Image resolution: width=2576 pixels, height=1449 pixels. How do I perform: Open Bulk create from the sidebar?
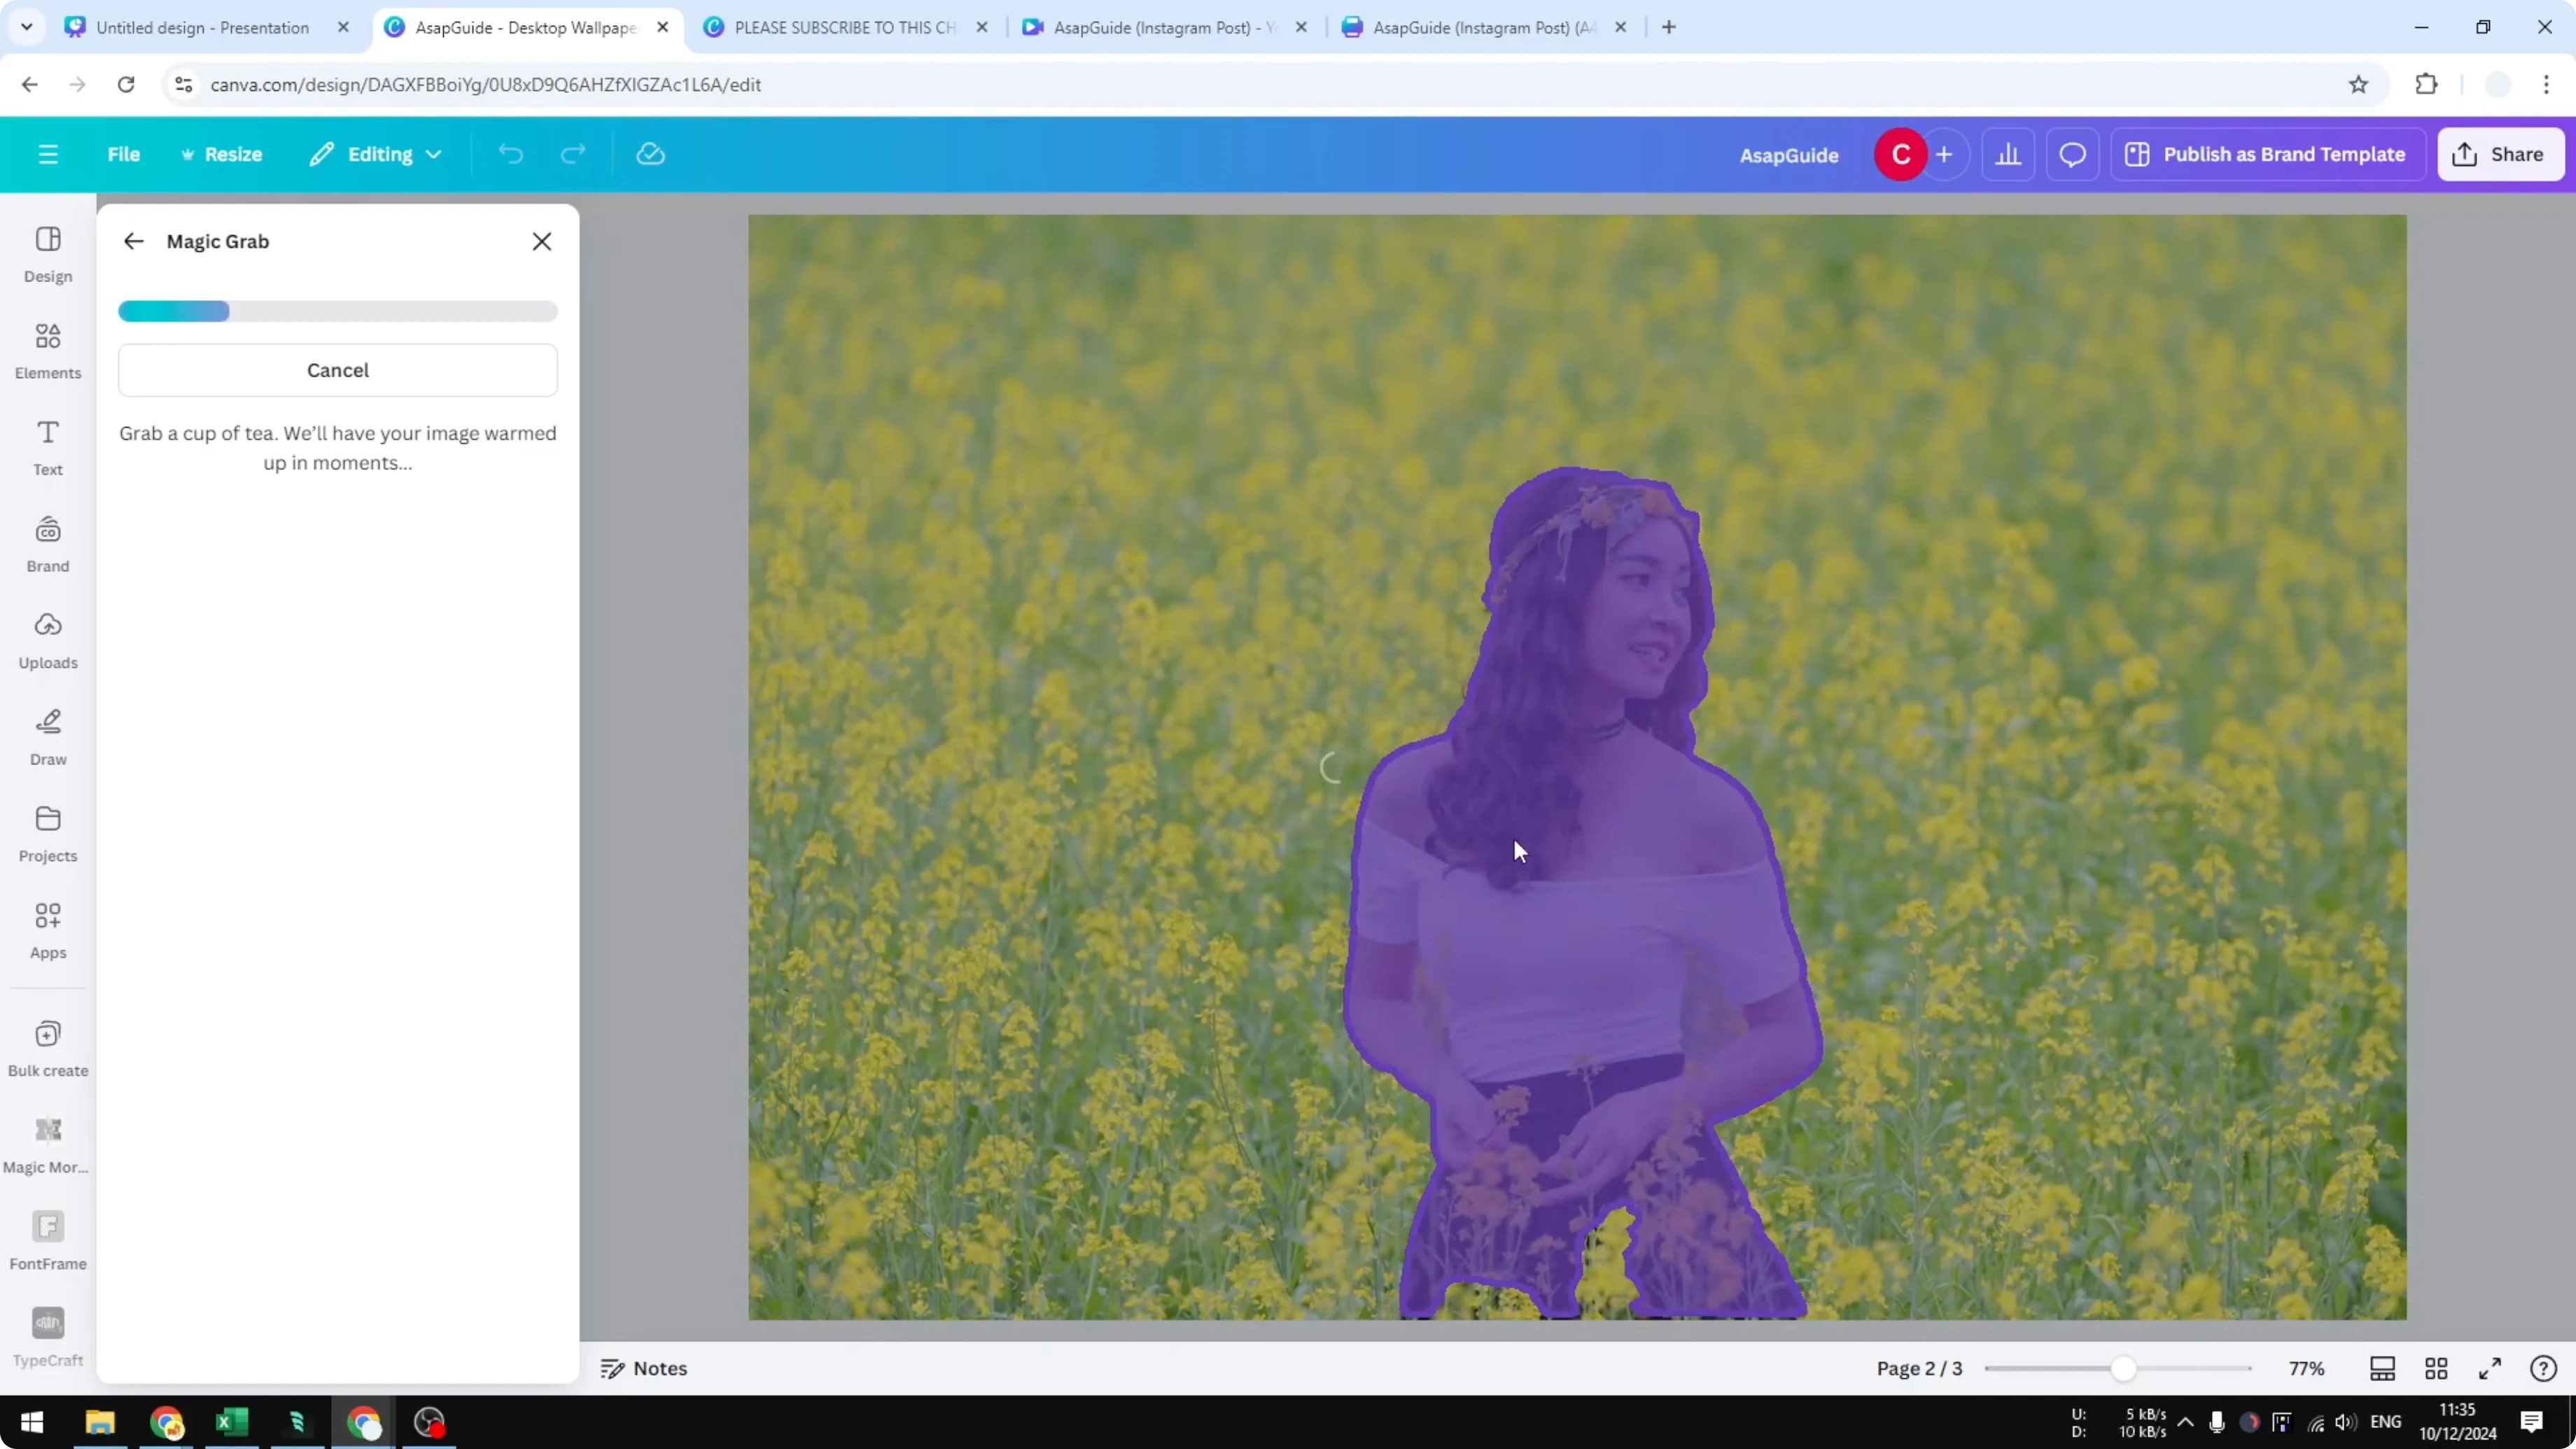(x=47, y=1047)
